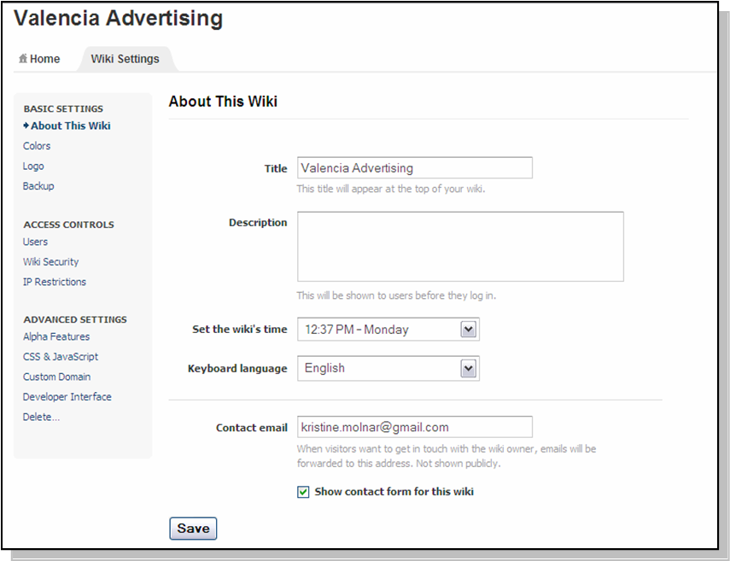Open the Colors settings page

coord(37,146)
